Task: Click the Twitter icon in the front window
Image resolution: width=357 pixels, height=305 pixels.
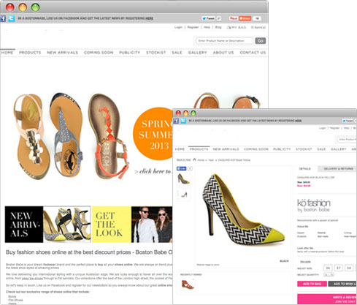Action: tap(183, 121)
